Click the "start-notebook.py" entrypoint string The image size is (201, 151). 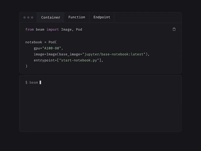point(79,60)
